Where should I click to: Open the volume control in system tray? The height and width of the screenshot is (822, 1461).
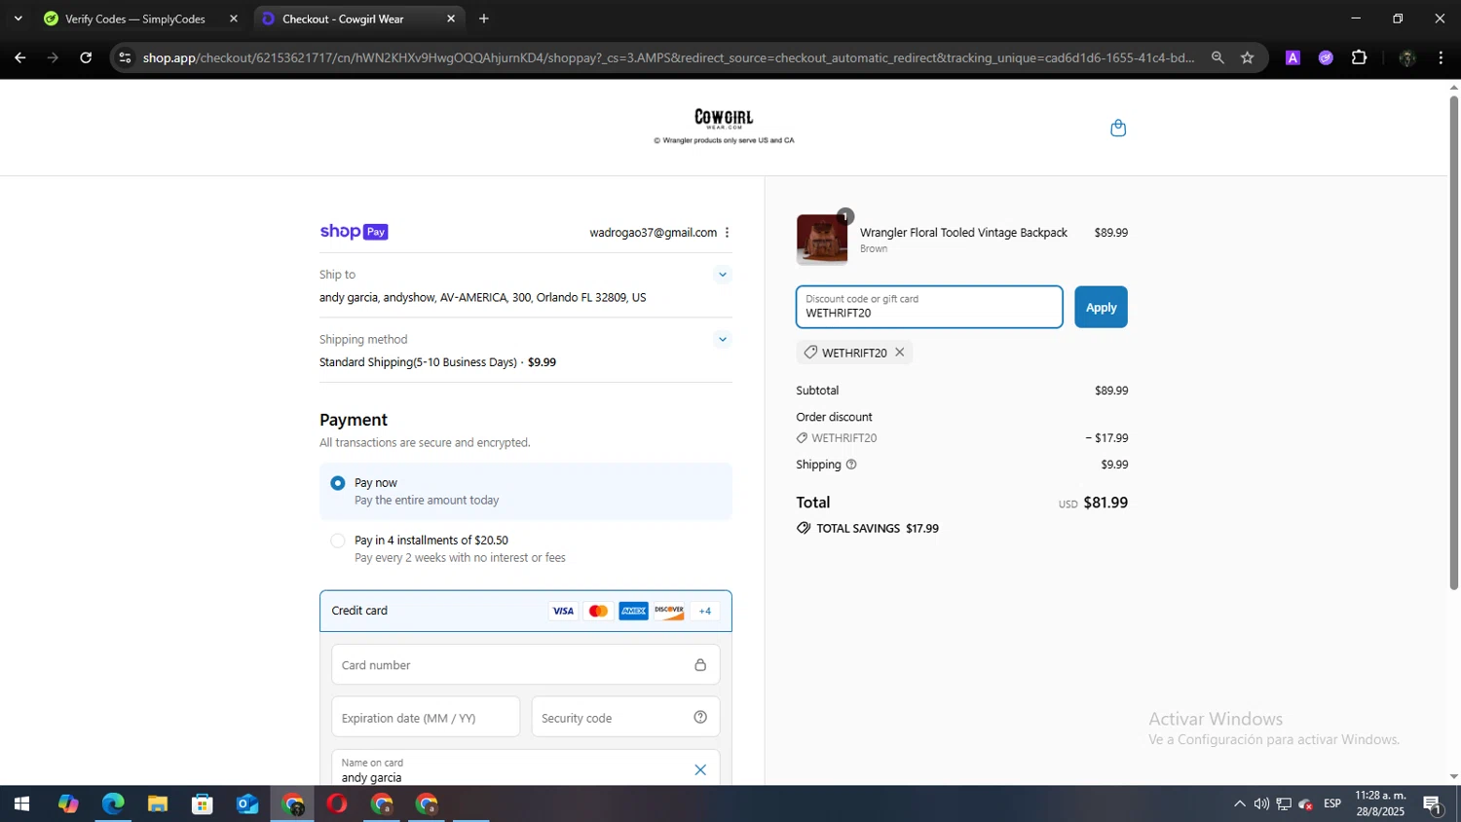pos(1261,804)
